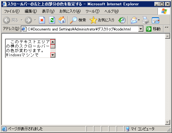This screenshot has height=133, width=172.
Task: Open the History clock icon
Action: 122,20
